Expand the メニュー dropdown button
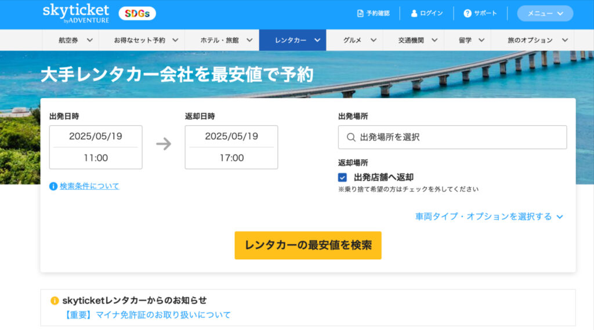The height and width of the screenshot is (330, 594). point(545,14)
